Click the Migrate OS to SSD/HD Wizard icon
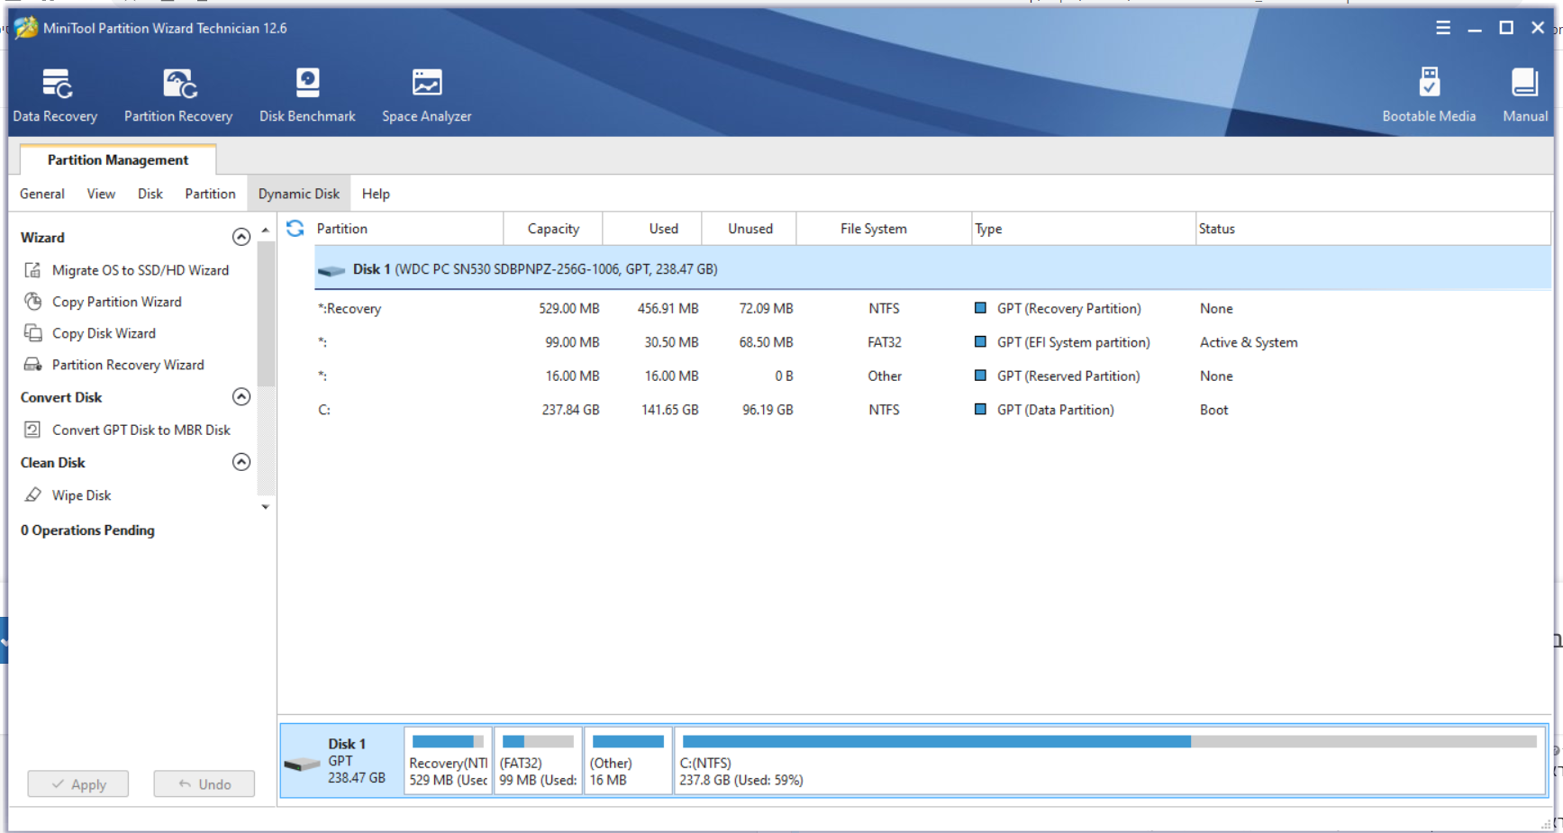Viewport: 1563px width, 833px height. 32,270
